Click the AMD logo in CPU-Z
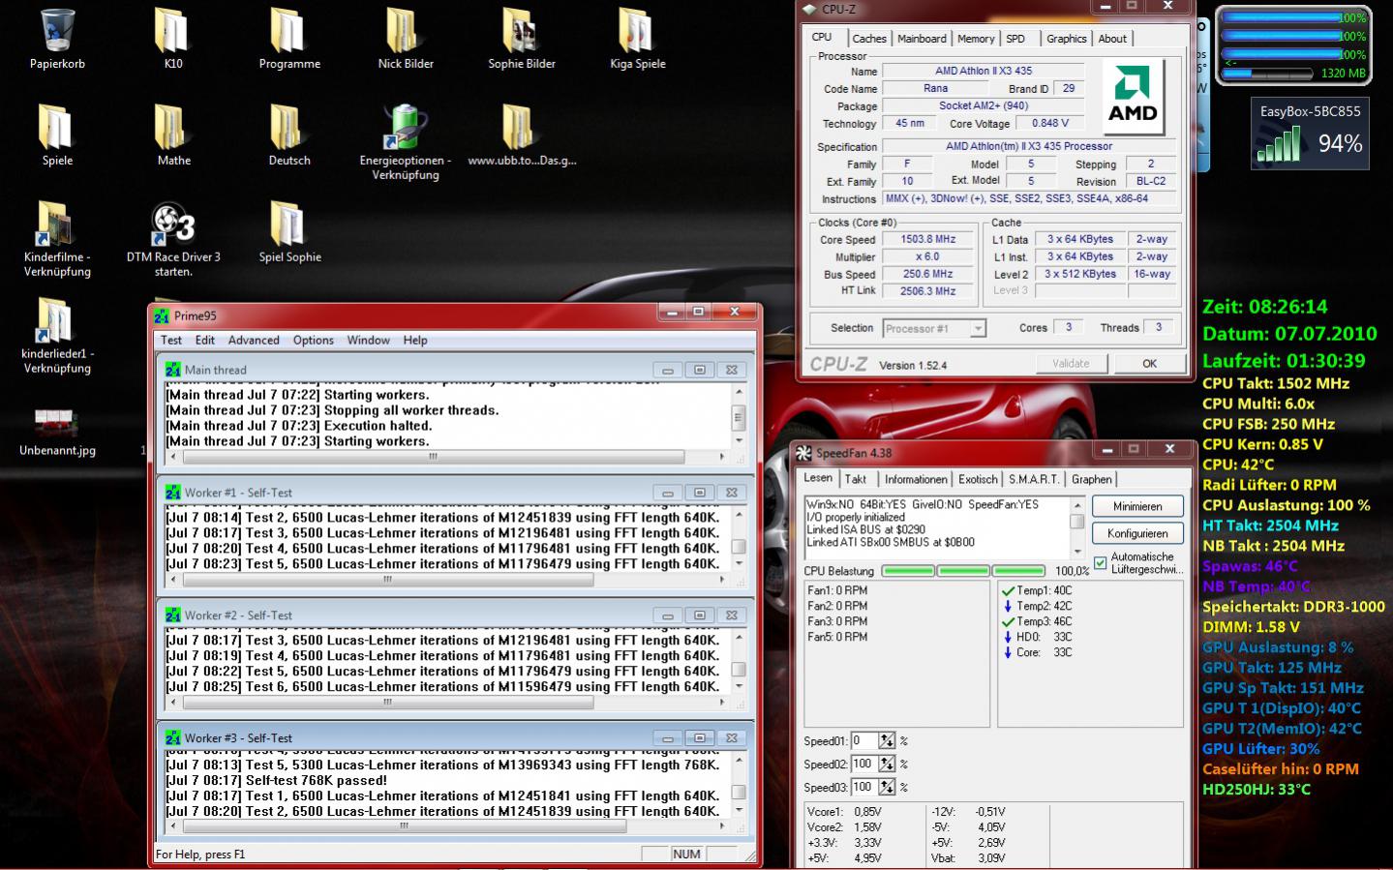Viewport: 1393px width, 870px height. click(1132, 96)
